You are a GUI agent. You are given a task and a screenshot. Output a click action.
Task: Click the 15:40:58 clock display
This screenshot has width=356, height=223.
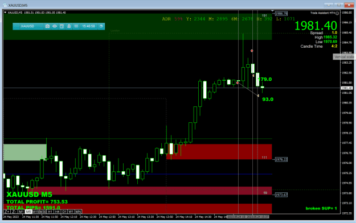point(88,26)
